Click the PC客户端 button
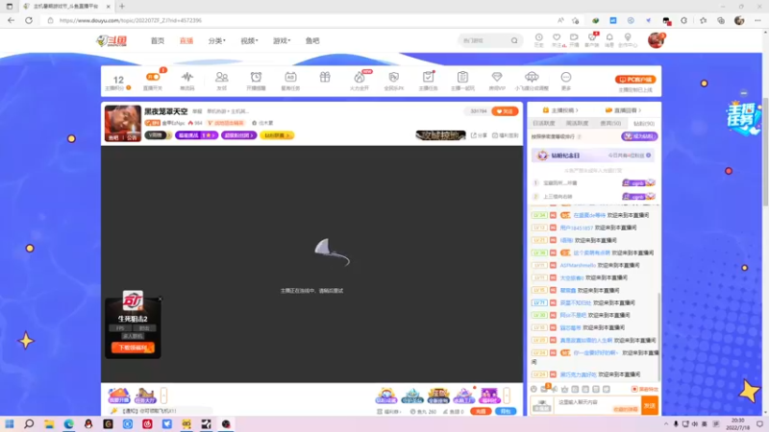Image resolution: width=769 pixels, height=432 pixels. tap(635, 80)
